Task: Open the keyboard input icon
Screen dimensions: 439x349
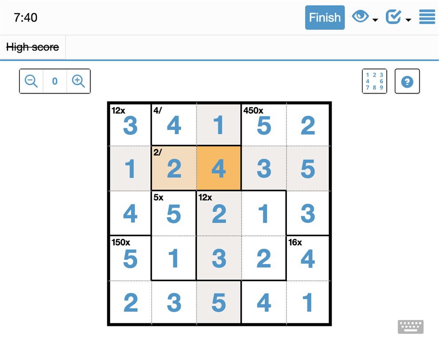Action: [410, 327]
